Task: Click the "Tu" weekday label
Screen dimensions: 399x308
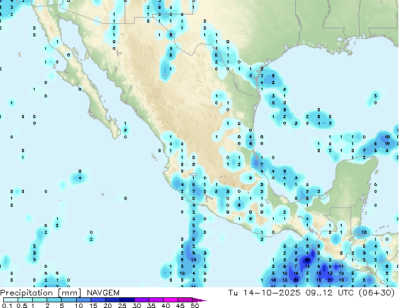Action: 233,293
